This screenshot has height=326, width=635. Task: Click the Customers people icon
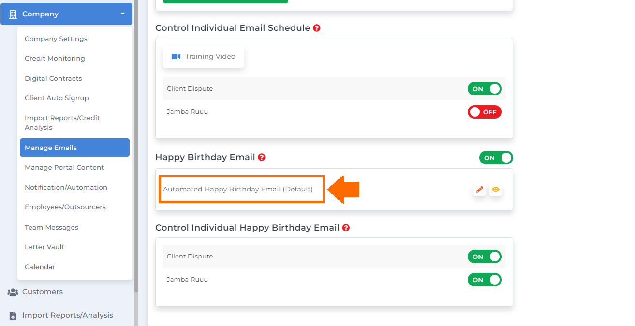point(13,292)
